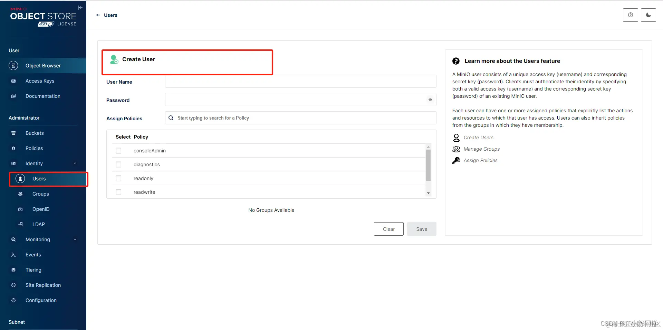This screenshot has height=330, width=663.
Task: Click the search icon in Assign Policies
Action: (x=171, y=118)
